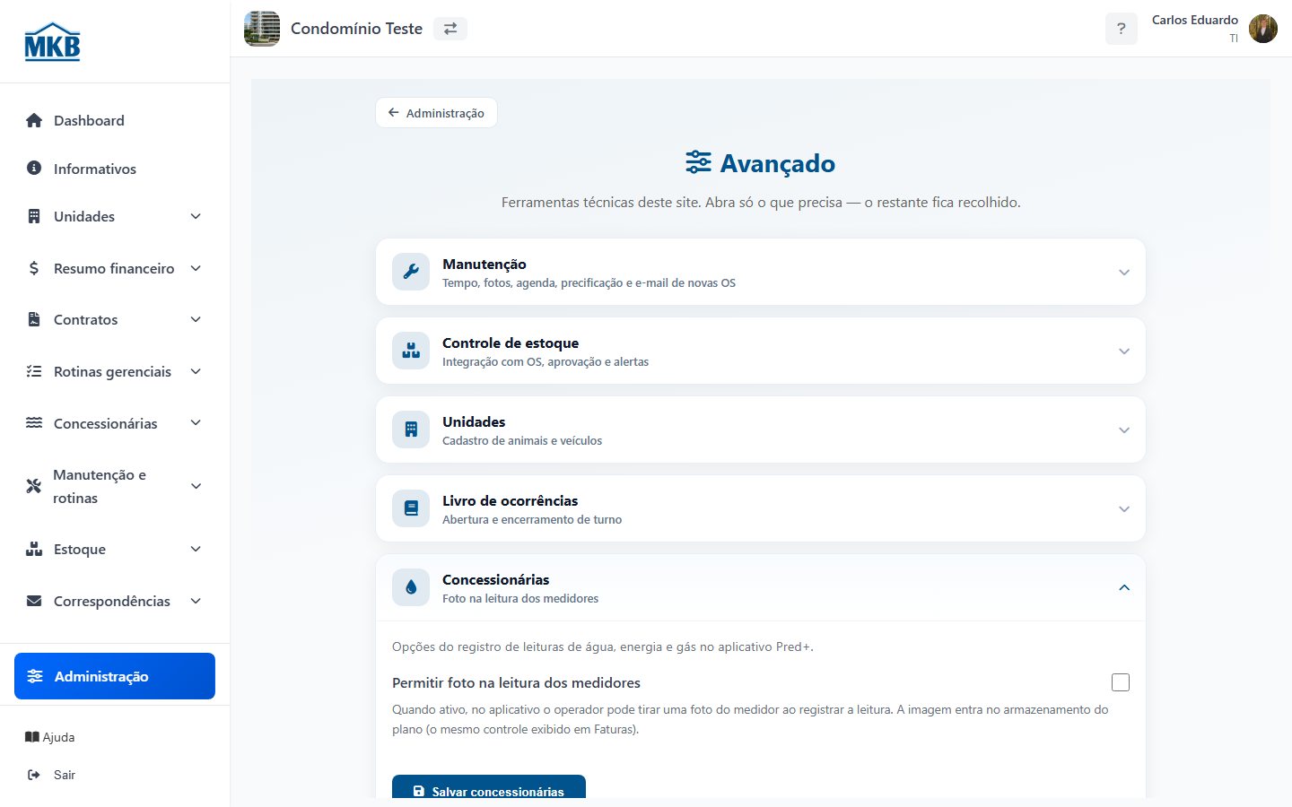Click the Correspondências envelope icon
Image resolution: width=1292 pixels, height=807 pixels.
34,601
